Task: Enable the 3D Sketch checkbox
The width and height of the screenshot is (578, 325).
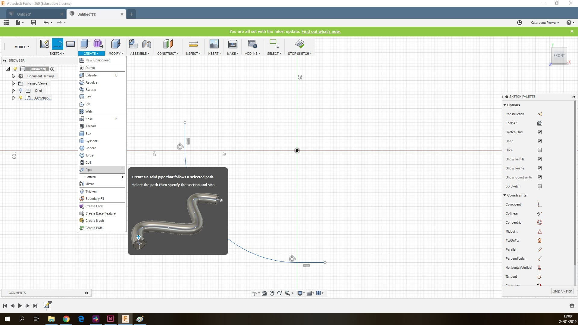Action: pos(540,186)
